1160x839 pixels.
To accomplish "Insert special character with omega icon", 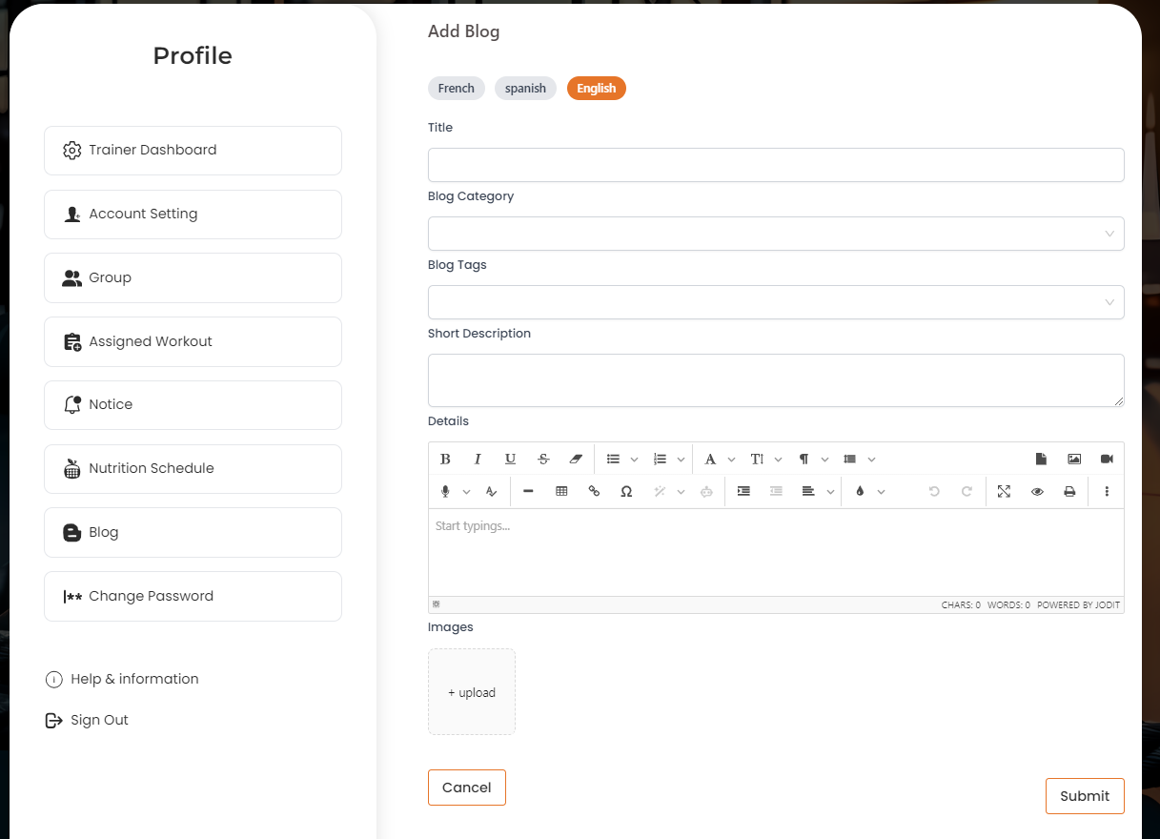I will [626, 491].
